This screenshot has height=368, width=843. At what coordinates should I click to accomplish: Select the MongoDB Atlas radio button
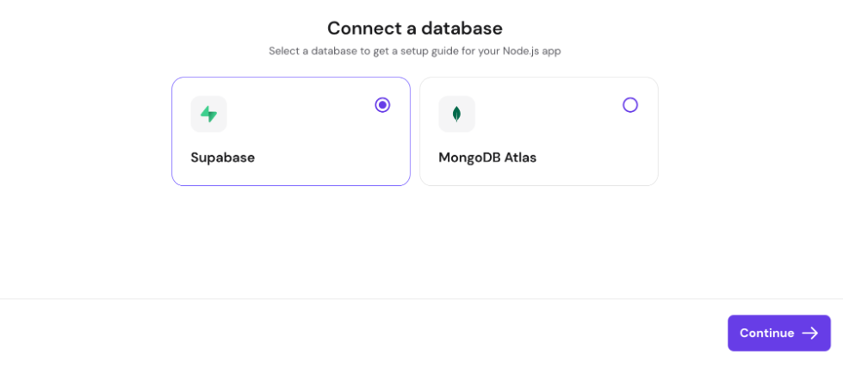(630, 105)
